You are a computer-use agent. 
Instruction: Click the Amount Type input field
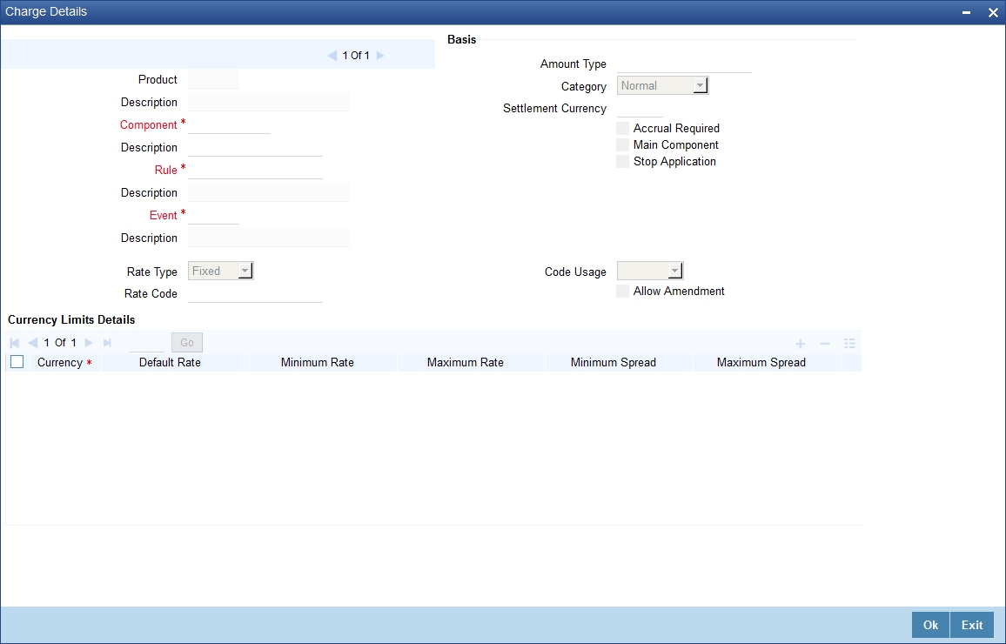(684, 64)
